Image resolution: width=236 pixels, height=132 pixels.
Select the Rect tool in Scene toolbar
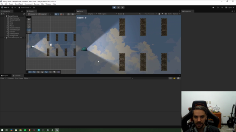coord(29,30)
